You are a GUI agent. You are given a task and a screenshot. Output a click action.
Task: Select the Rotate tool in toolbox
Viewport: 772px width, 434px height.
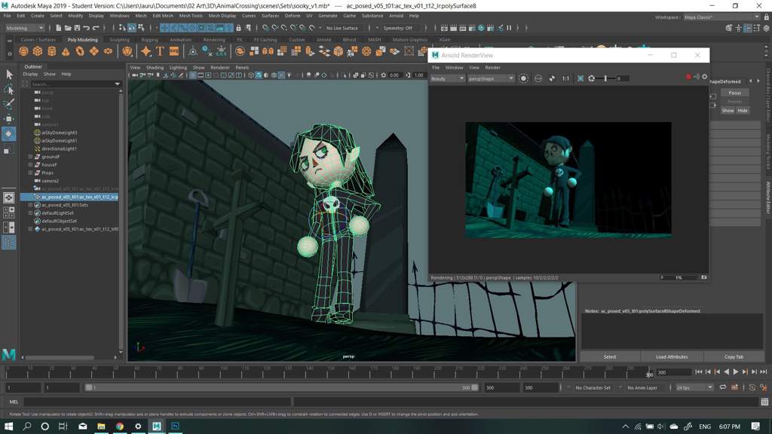pos(9,134)
